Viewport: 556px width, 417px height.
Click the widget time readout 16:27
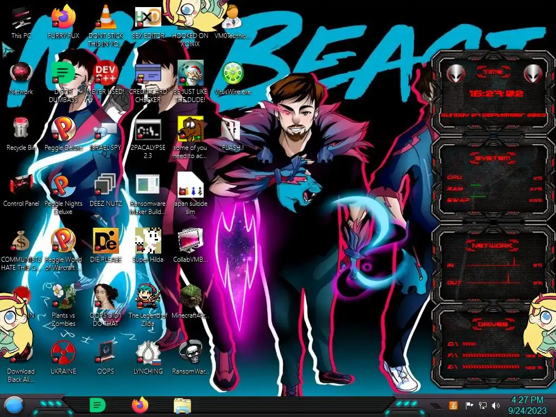(x=496, y=93)
